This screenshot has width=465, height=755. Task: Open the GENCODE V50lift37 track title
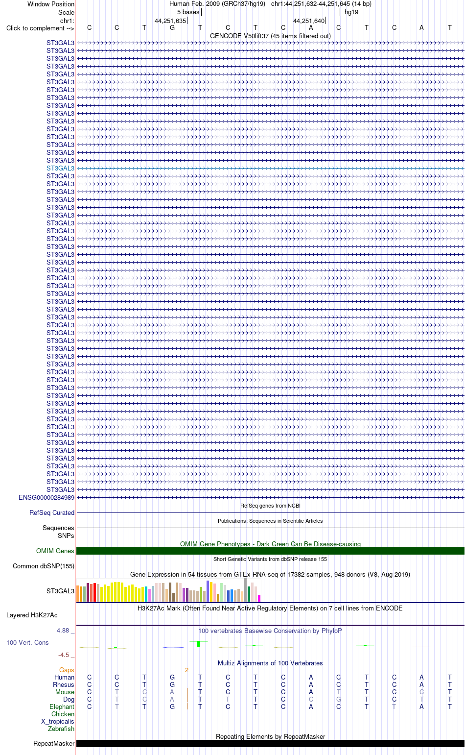tap(270, 36)
